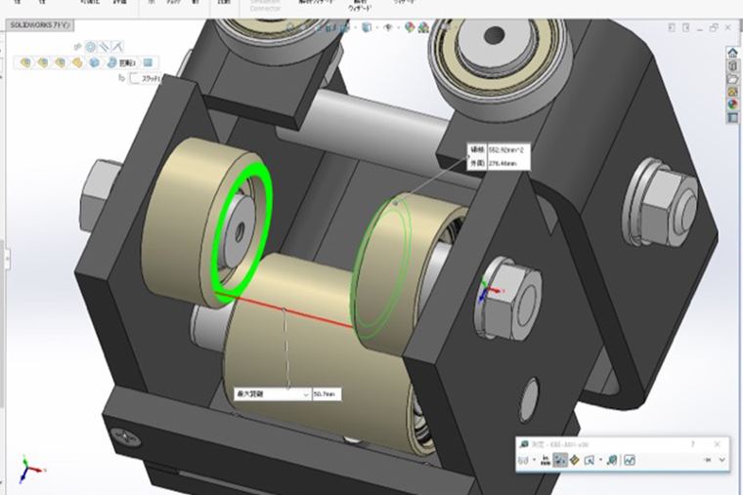Open the Custom Properties icon in the task pane
This screenshot has height=495, width=743.
click(732, 117)
